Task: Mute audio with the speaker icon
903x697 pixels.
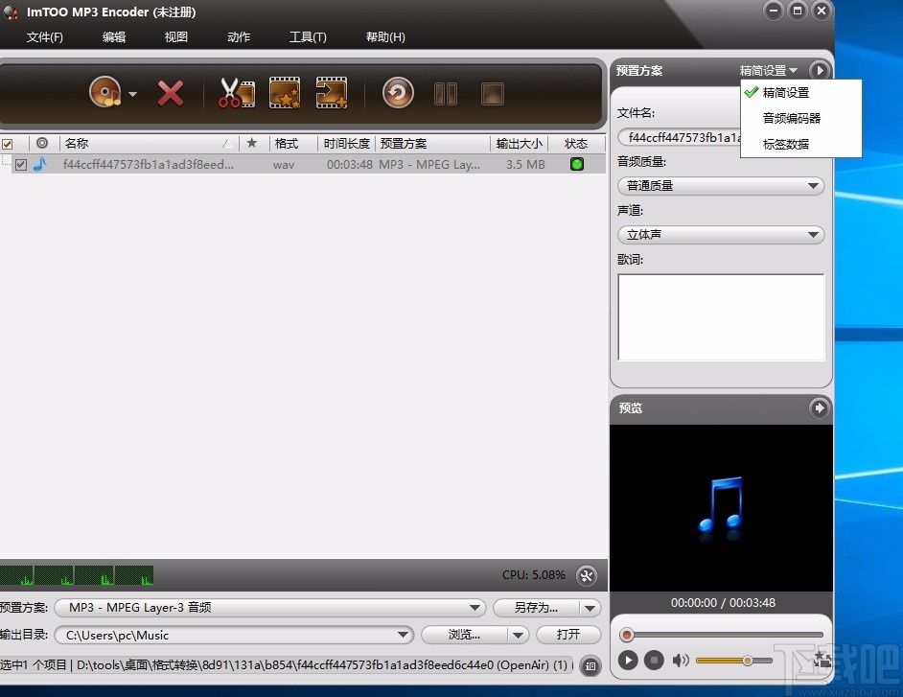Action: pyautogui.click(x=682, y=661)
